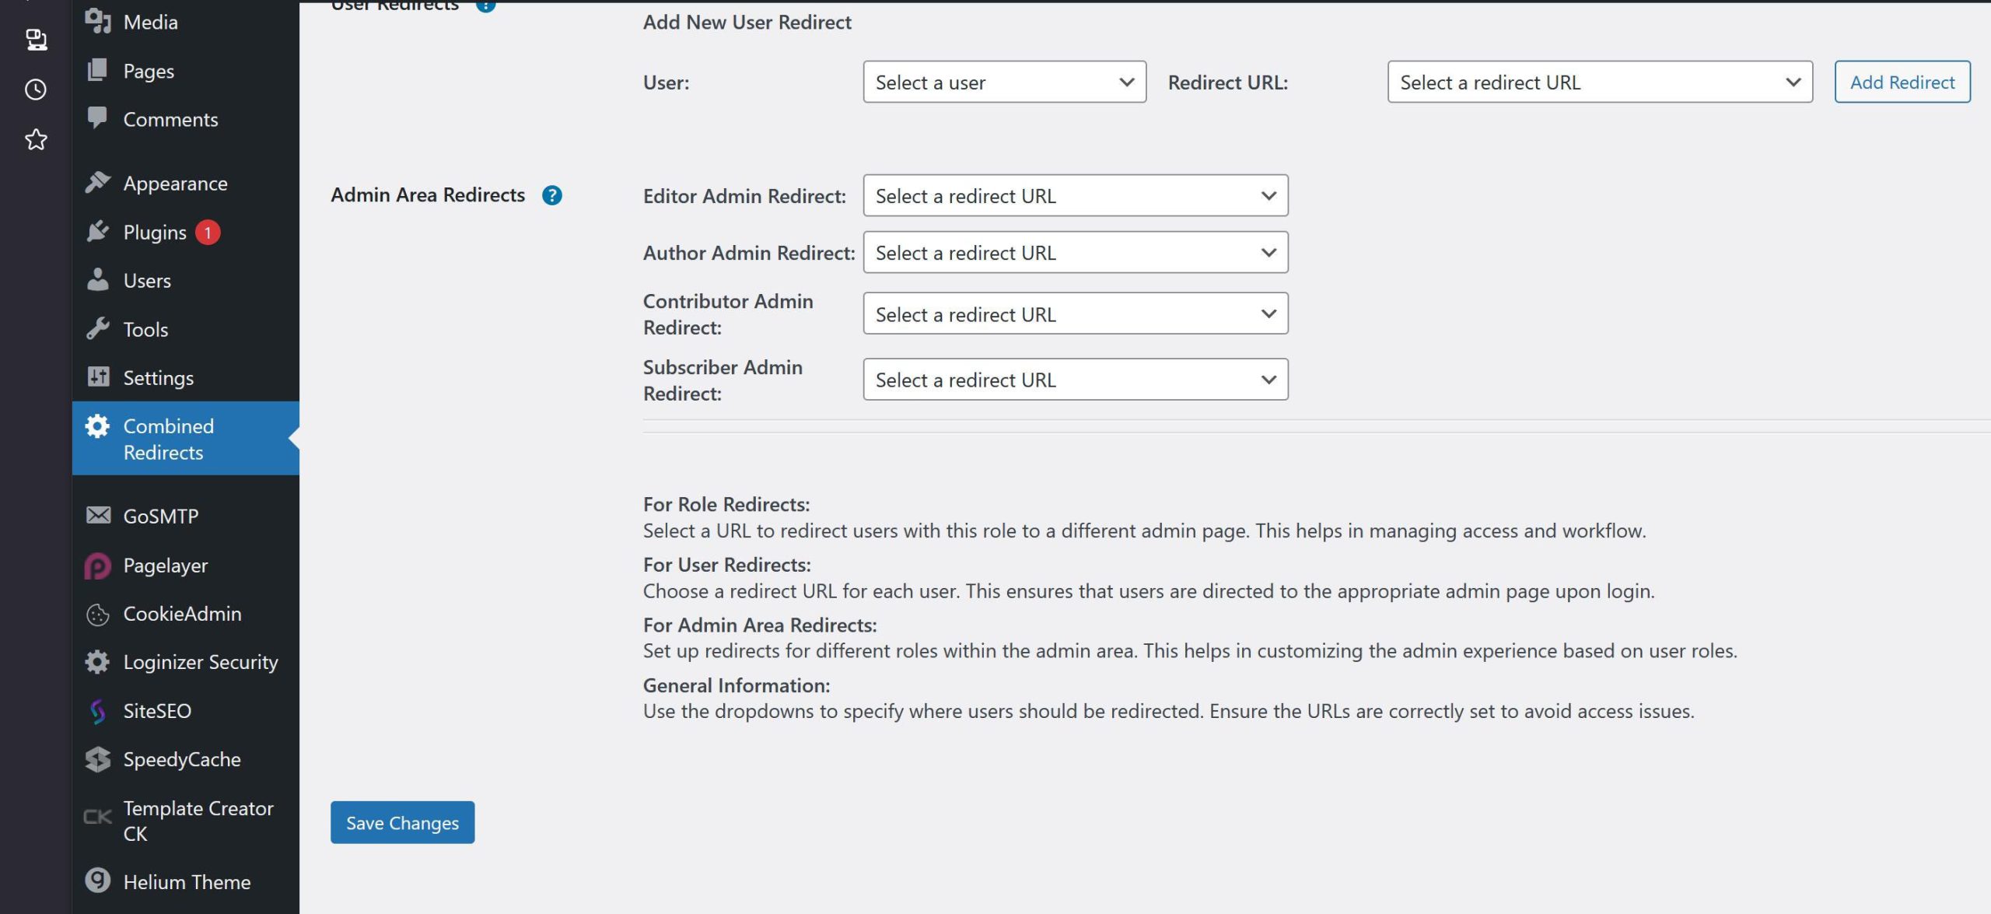The height and width of the screenshot is (914, 1991).
Task: Click the 'Author Admin Redirect:' label
Action: (x=749, y=253)
